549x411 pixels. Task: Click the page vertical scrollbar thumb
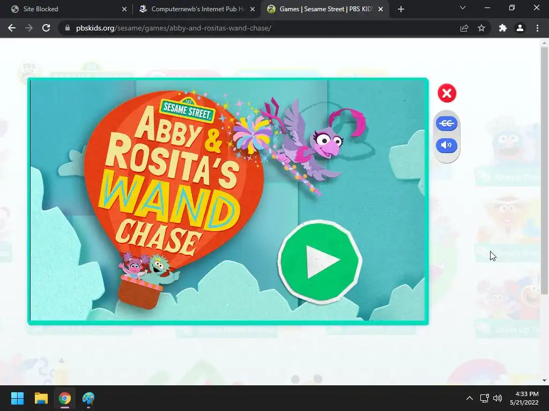pyautogui.click(x=544, y=171)
